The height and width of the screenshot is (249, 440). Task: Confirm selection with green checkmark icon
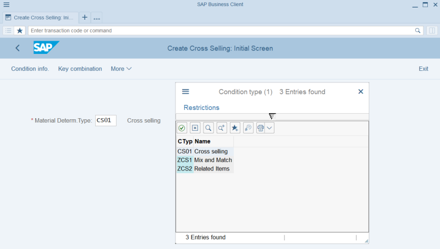tap(182, 128)
